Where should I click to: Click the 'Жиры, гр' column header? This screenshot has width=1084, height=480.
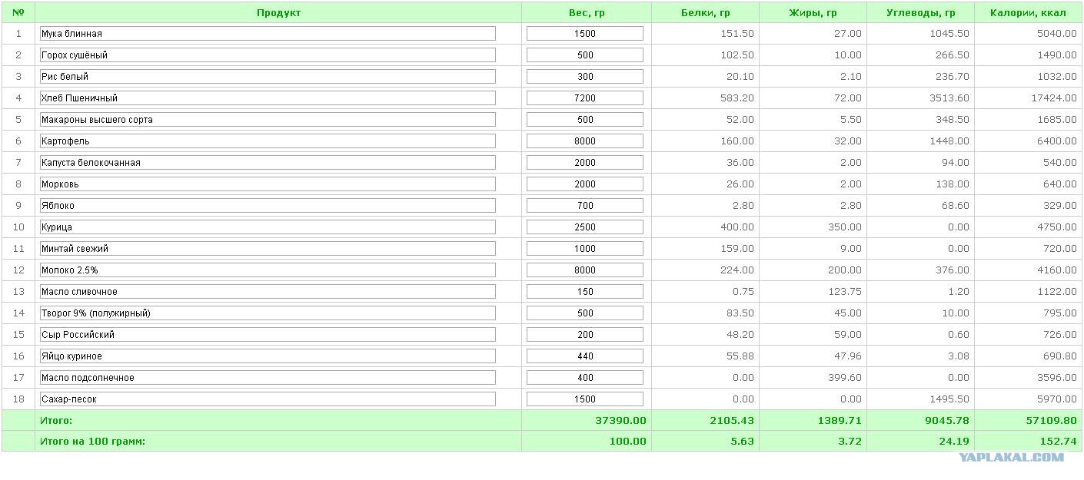point(813,12)
